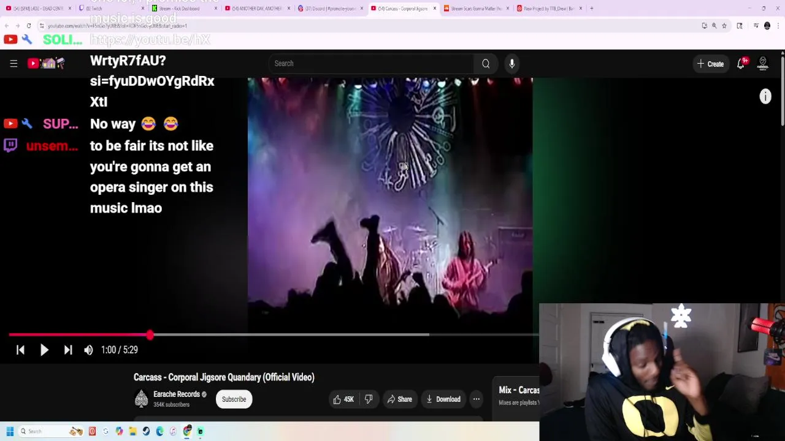Open the browser zoom indicator

point(714,26)
